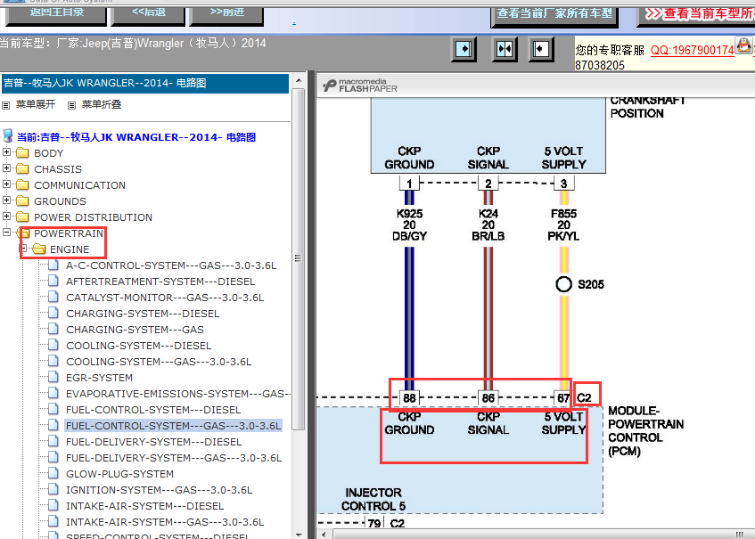Click document icon beside CATALYST-MONITOR---GAS

[x=53, y=297]
